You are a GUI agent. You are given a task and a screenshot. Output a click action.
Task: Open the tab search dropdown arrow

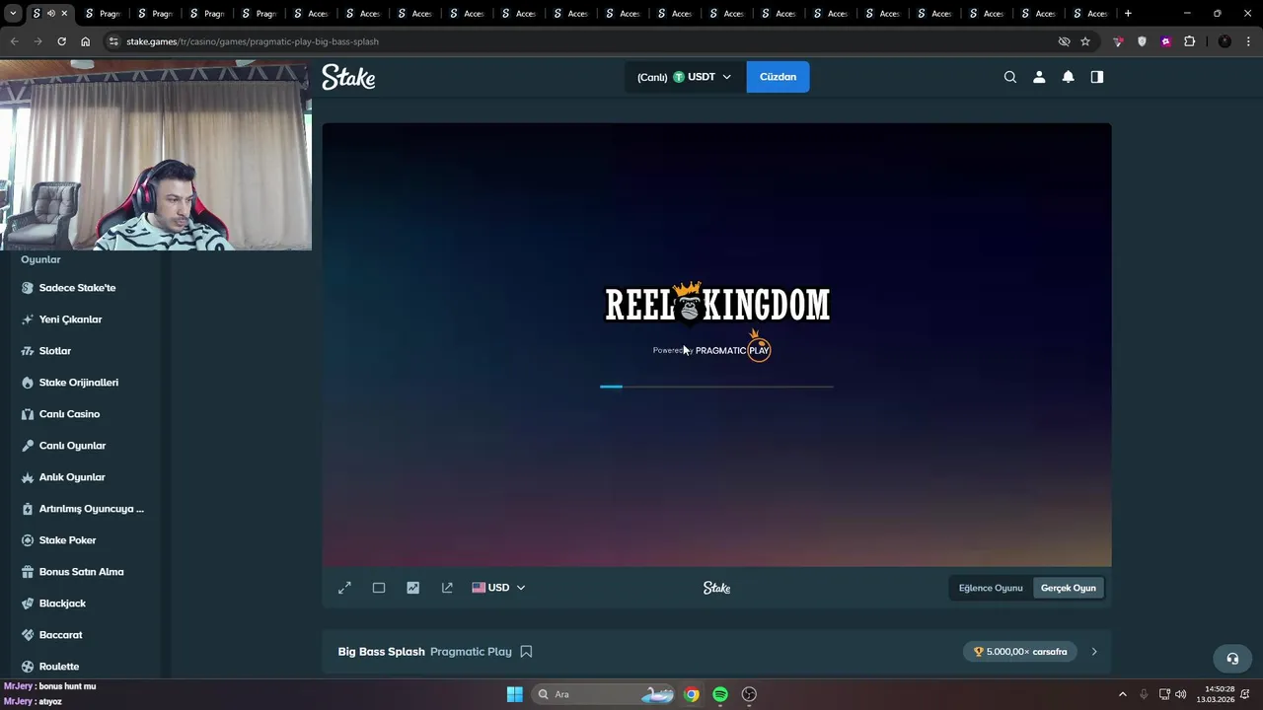13,14
